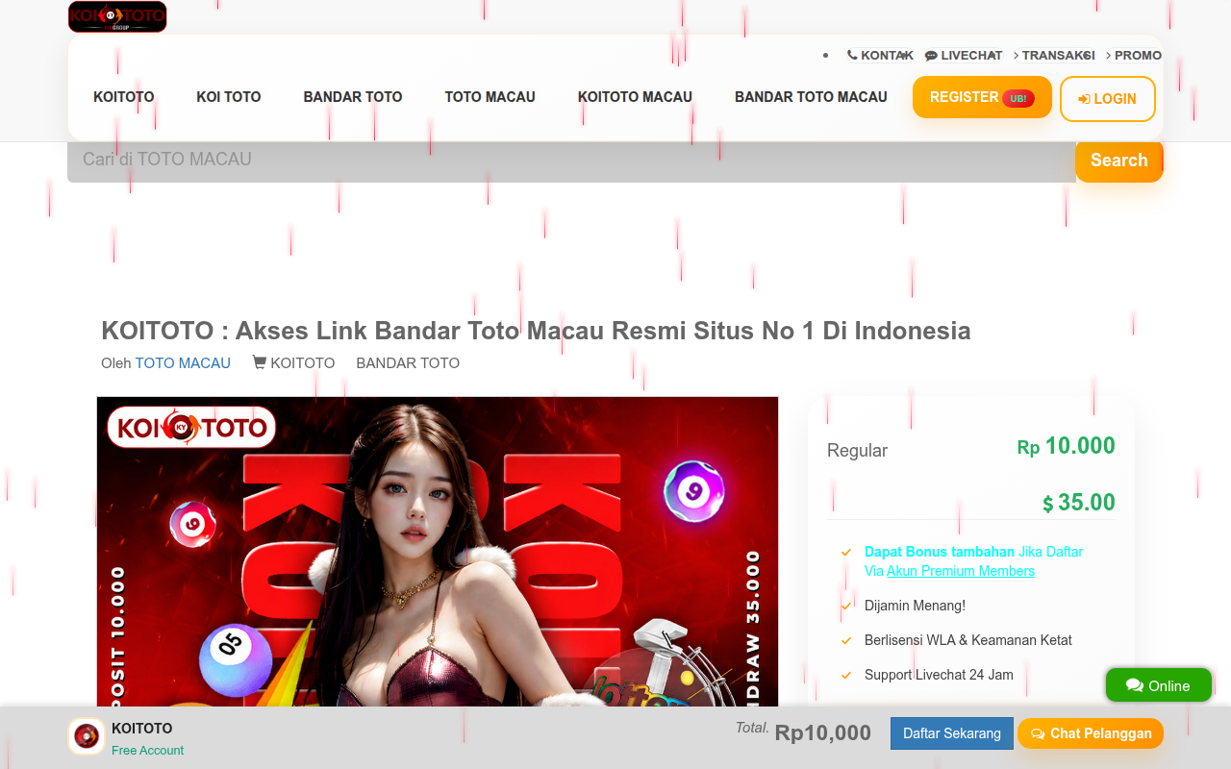1231x769 pixels.
Task: Click the Free Account label
Action: (x=147, y=751)
